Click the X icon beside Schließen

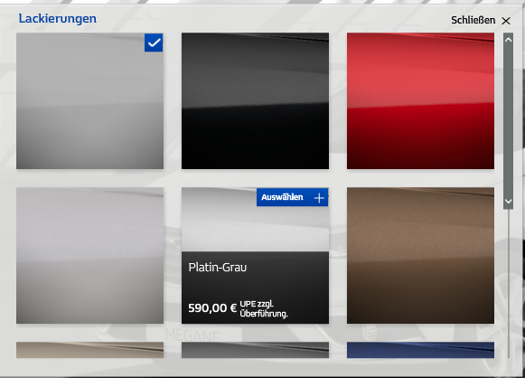tap(506, 21)
